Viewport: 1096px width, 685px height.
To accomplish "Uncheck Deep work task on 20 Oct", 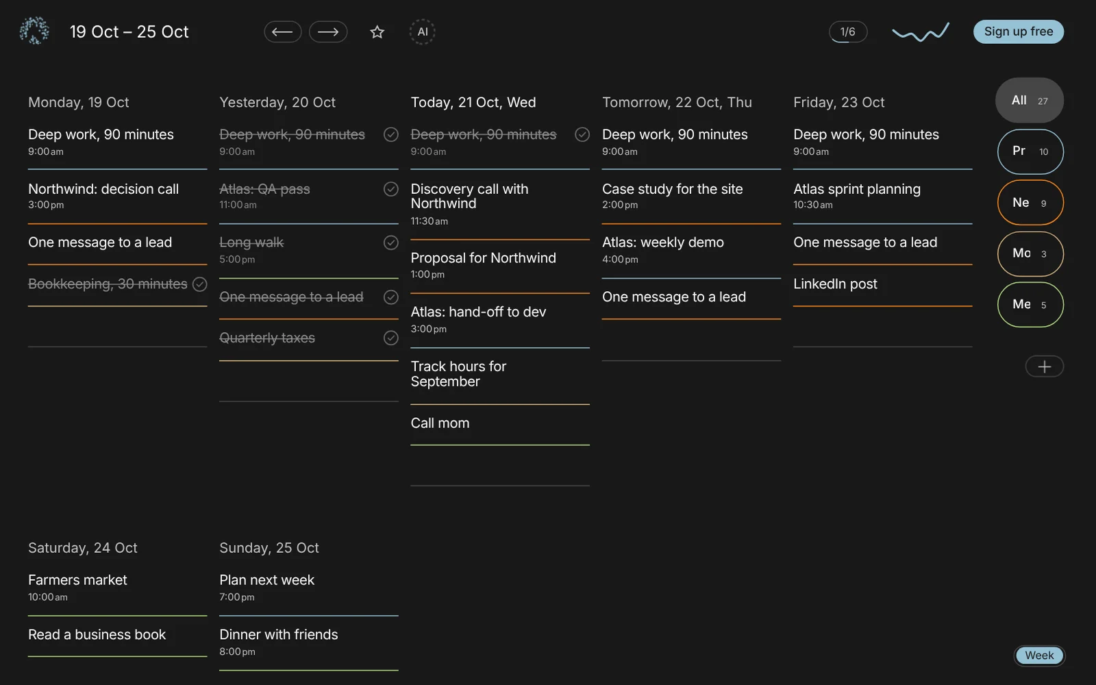I will [x=391, y=134].
